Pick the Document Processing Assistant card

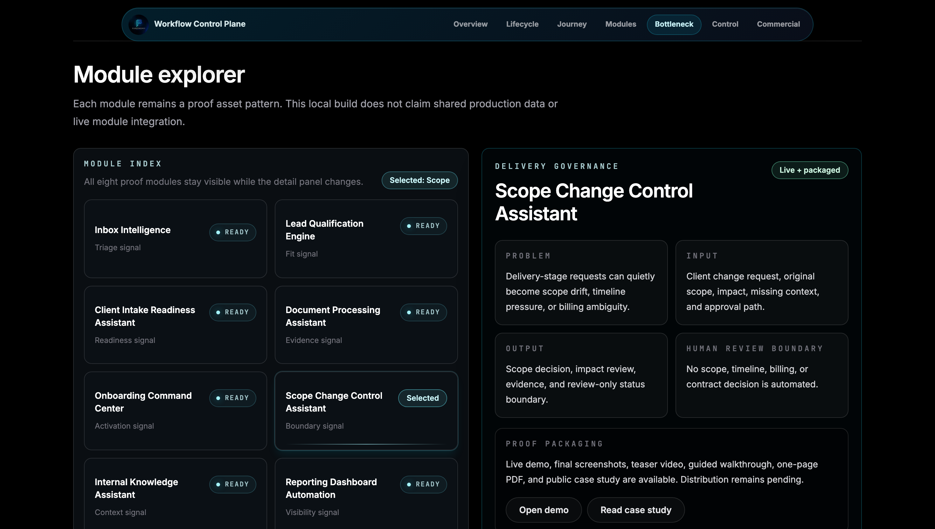point(366,325)
